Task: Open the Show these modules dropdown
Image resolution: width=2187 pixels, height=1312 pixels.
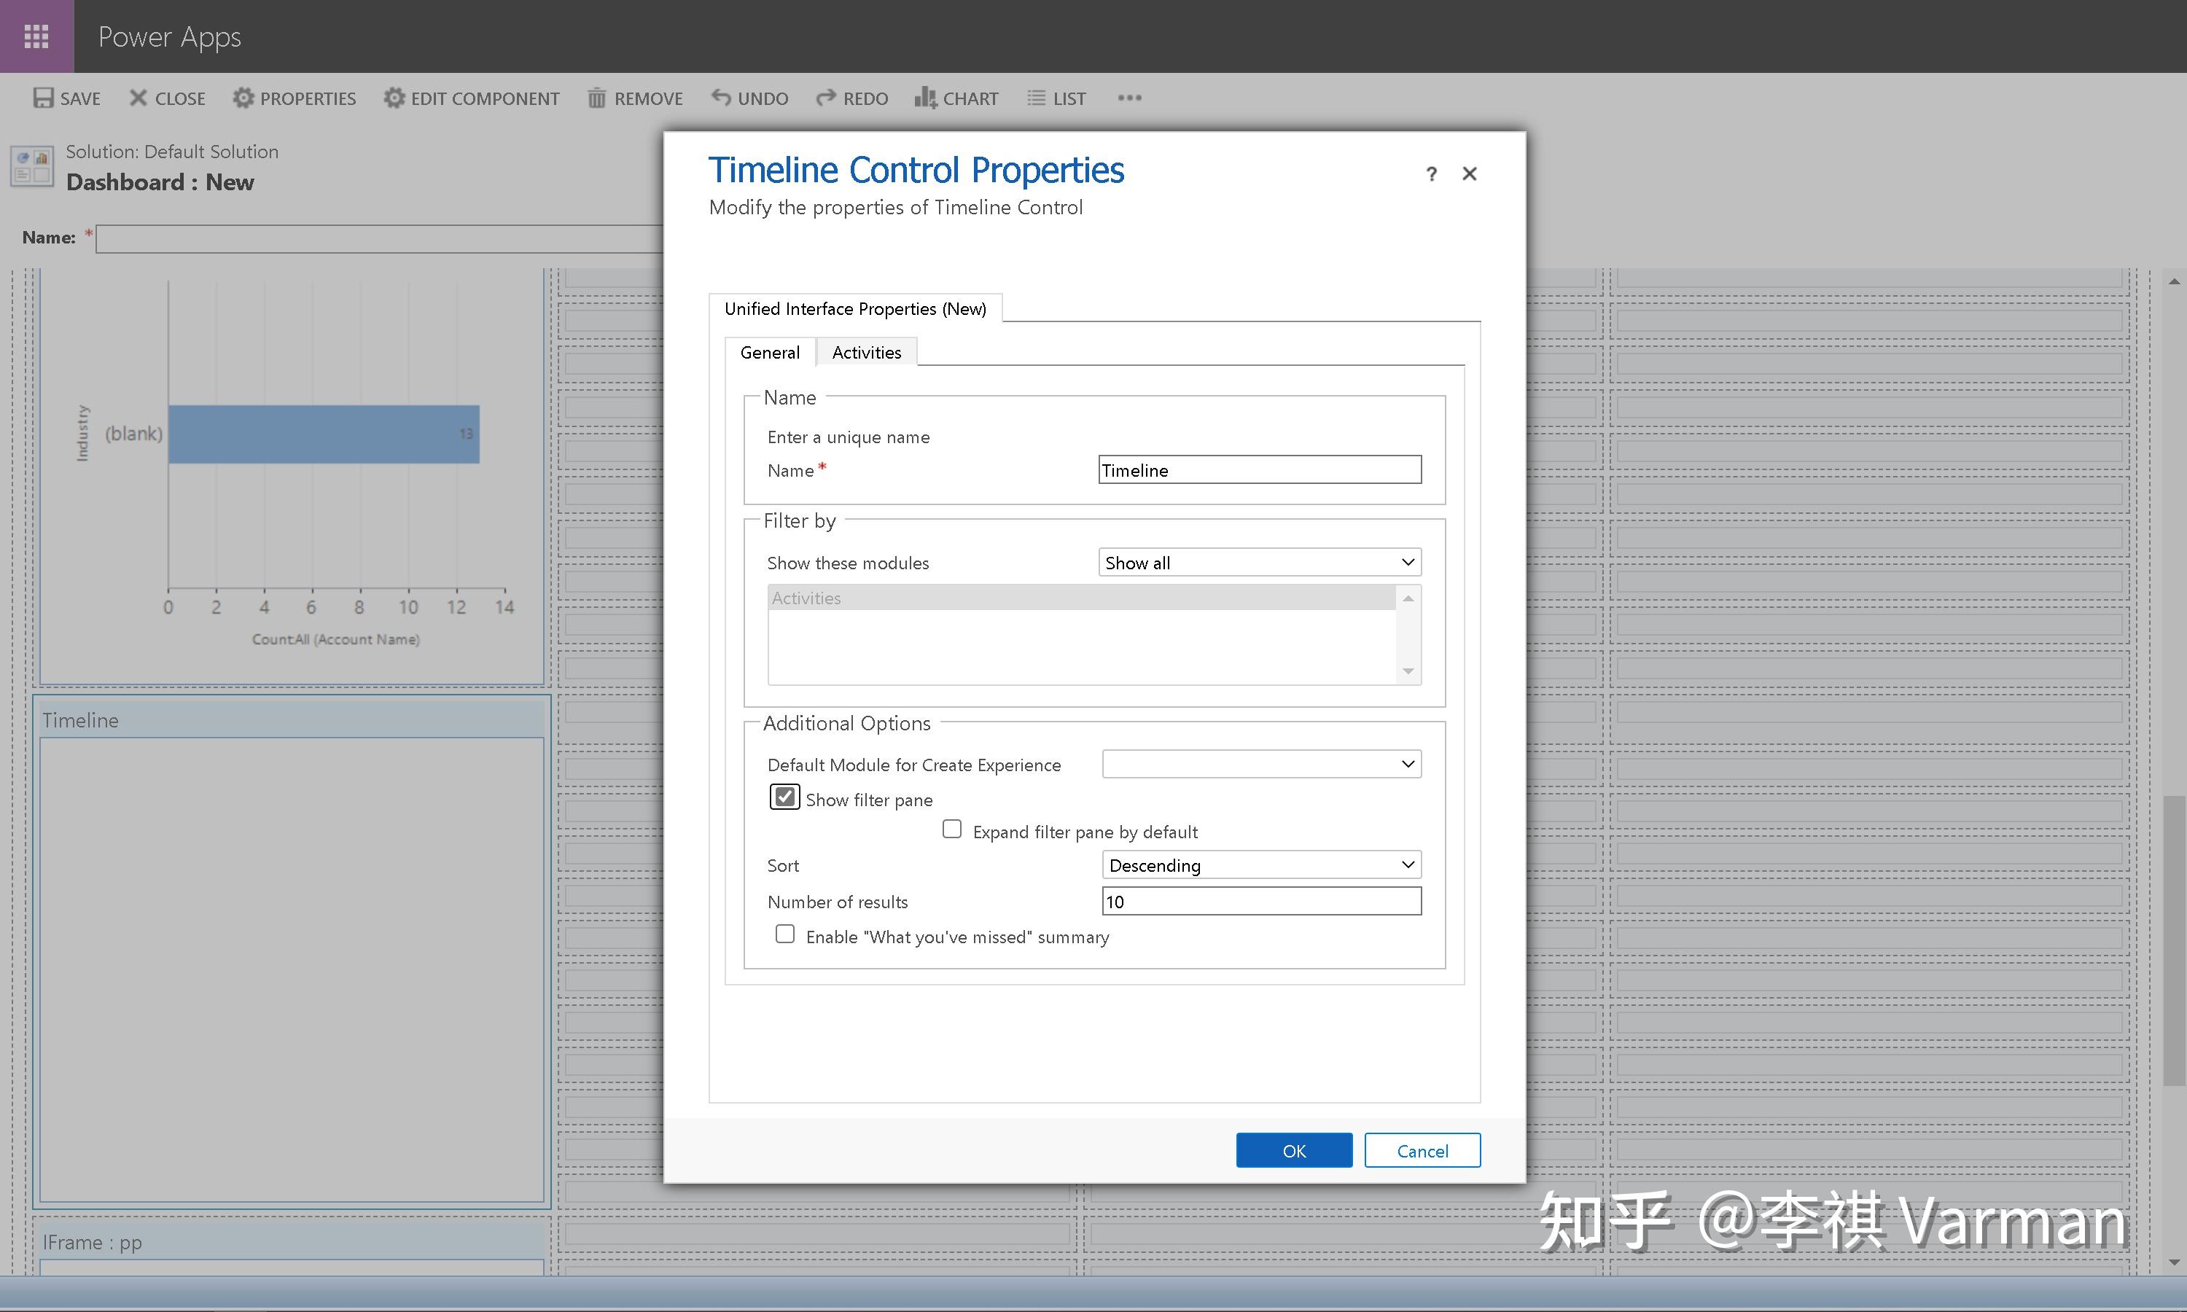Action: click(x=1260, y=562)
